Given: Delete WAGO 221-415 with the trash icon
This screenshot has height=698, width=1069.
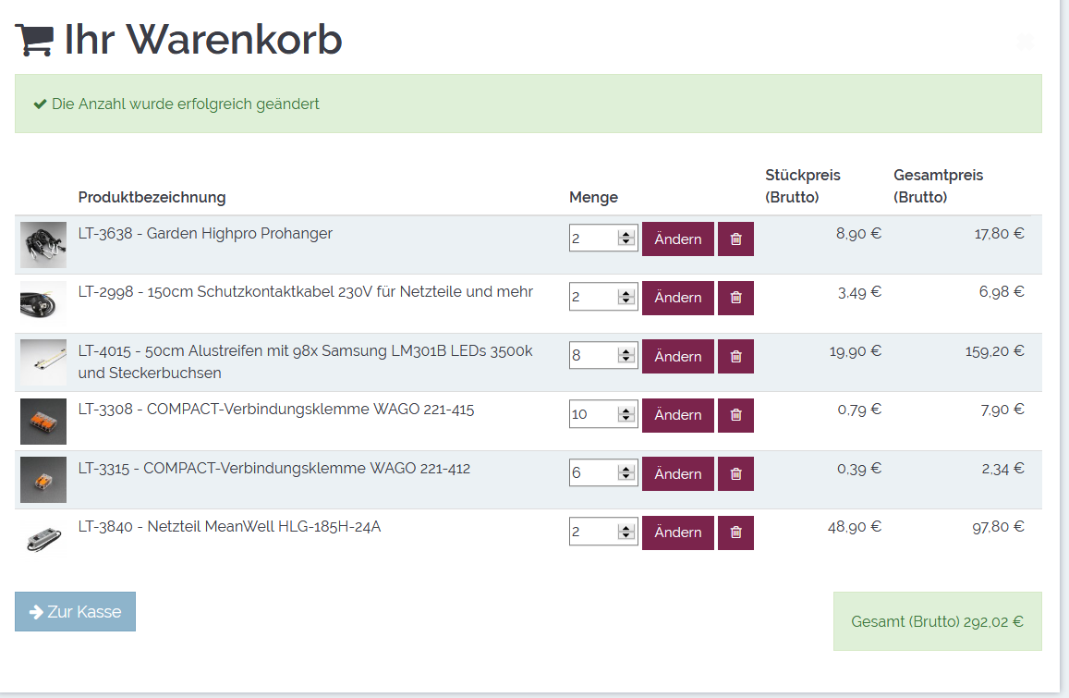Looking at the screenshot, I should 735,415.
